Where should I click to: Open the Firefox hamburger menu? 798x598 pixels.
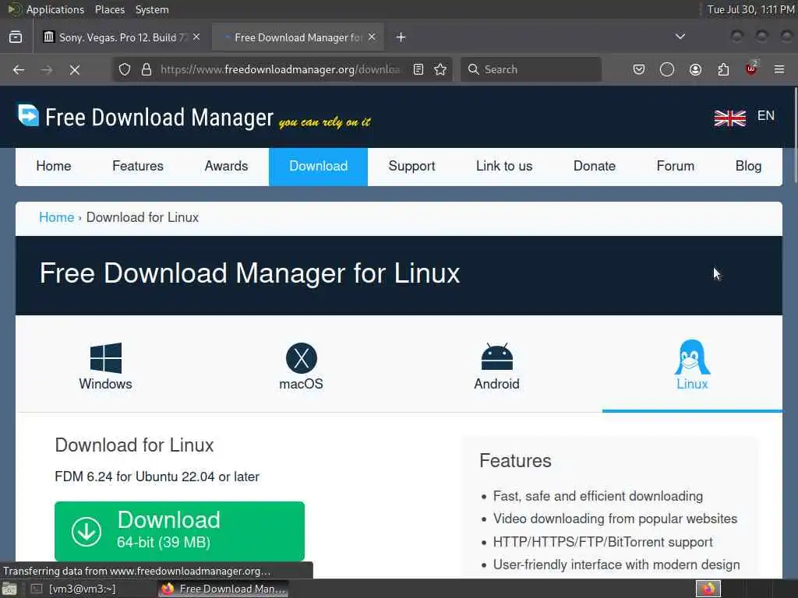[x=779, y=69]
